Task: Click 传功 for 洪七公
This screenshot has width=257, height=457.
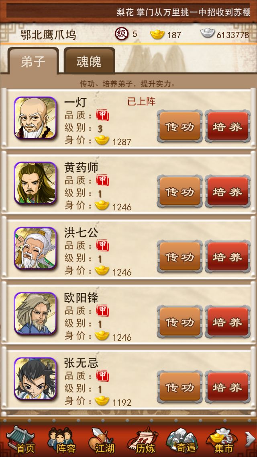Action: coord(179,257)
